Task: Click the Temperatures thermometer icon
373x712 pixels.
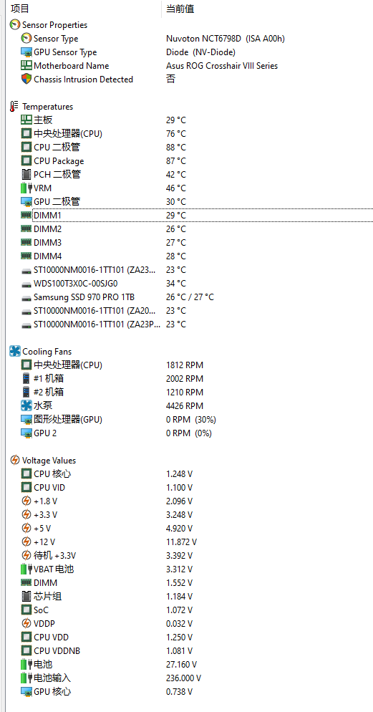Action: (15, 107)
